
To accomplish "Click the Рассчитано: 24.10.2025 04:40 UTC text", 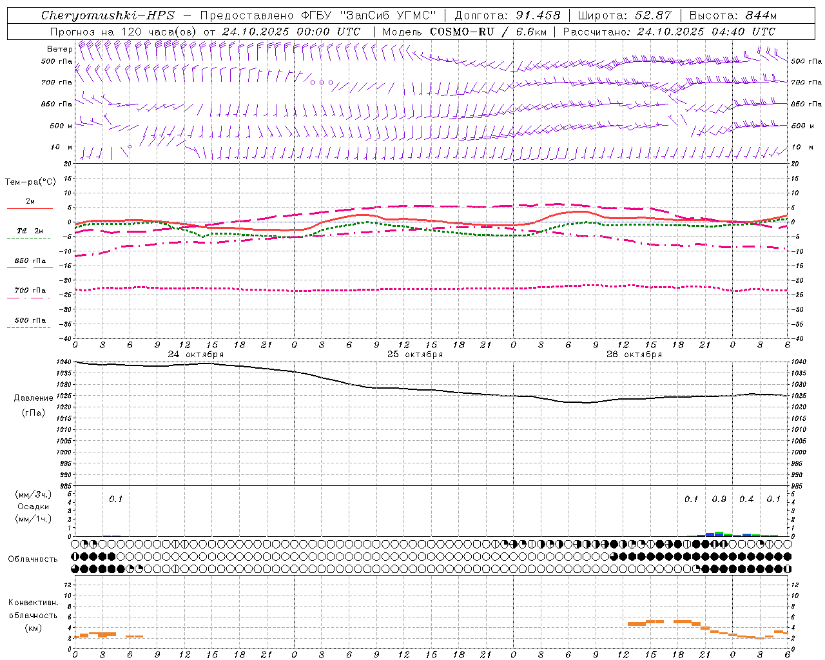I will 669,32.
